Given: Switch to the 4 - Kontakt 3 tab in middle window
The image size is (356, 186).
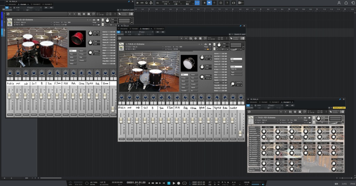Looking at the screenshot, I should point(159,29).
